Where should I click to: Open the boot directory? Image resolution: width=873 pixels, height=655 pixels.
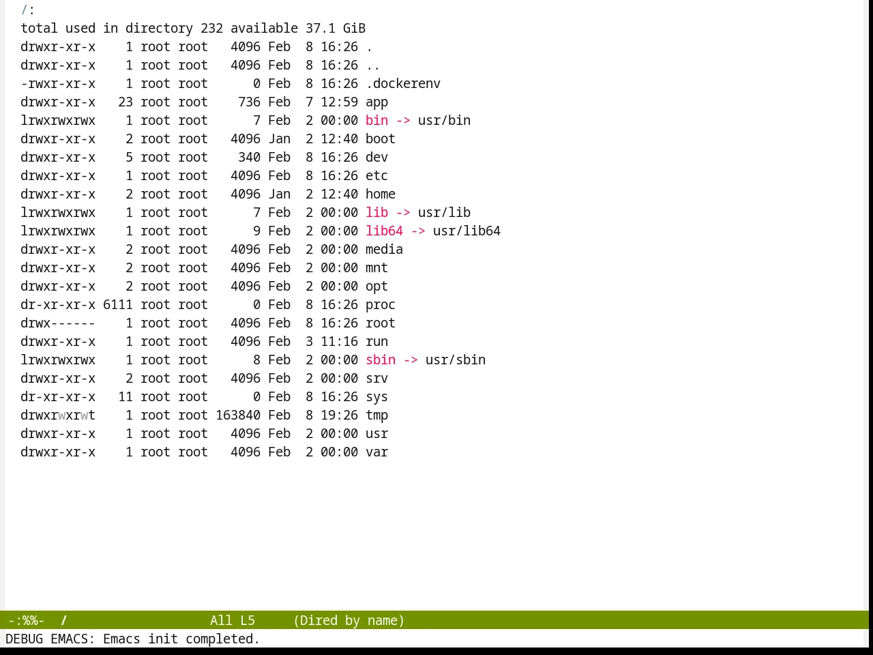tap(381, 139)
